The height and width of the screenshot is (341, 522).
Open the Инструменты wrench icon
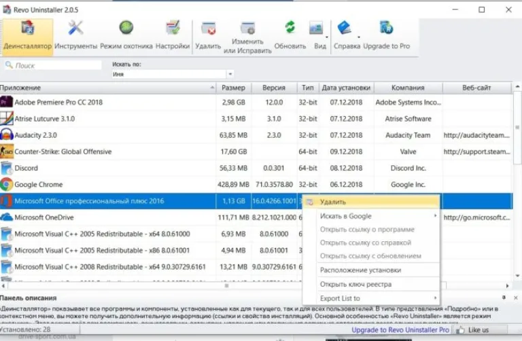coord(75,28)
